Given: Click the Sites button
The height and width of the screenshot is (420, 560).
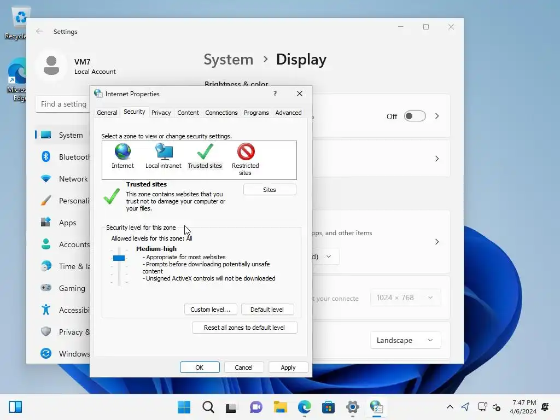Looking at the screenshot, I should (x=270, y=190).
